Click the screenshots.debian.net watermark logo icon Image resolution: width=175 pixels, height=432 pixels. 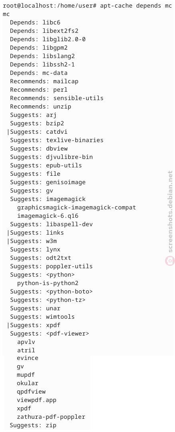pos(170,261)
